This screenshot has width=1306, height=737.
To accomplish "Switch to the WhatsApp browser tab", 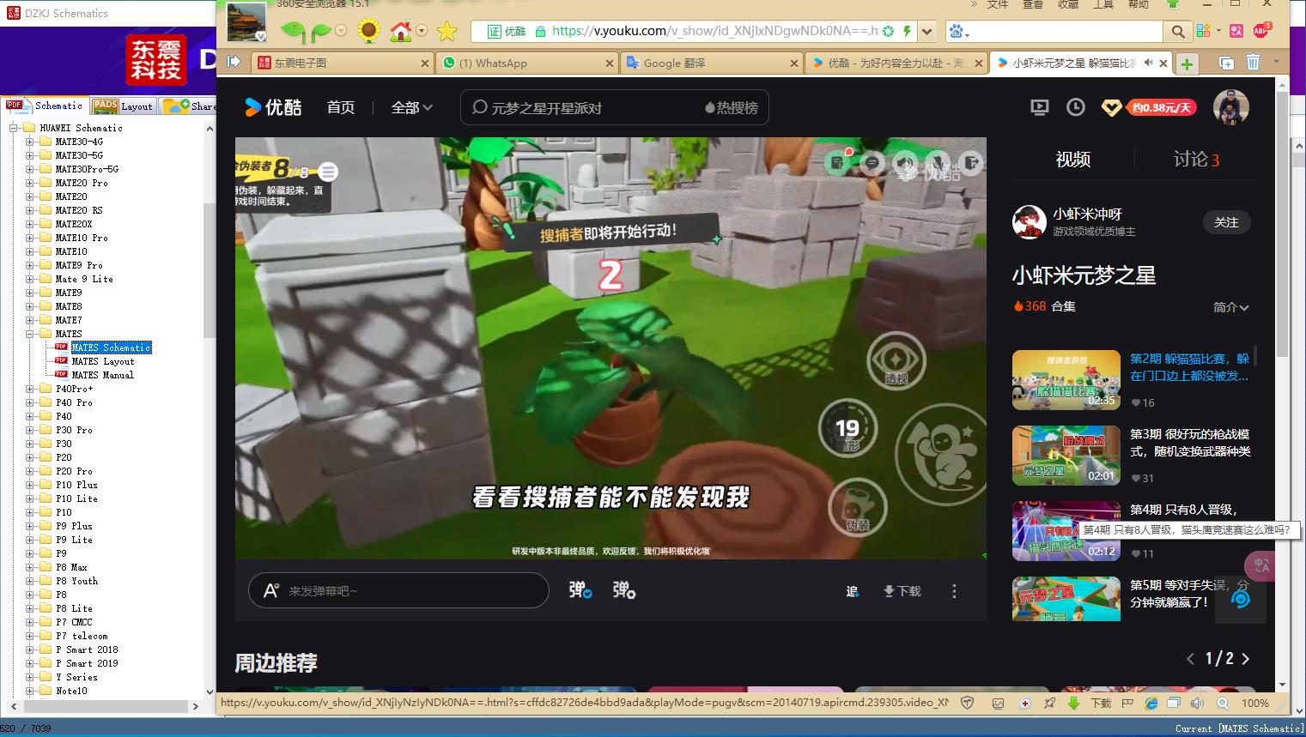I will click(x=526, y=63).
